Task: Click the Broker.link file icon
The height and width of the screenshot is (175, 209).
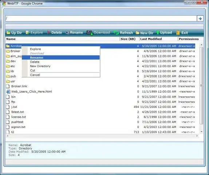Action: click(8, 86)
